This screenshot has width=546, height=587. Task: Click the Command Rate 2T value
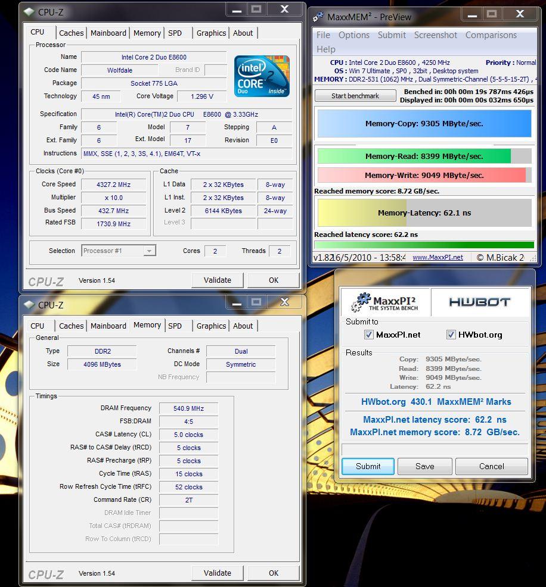click(x=188, y=500)
